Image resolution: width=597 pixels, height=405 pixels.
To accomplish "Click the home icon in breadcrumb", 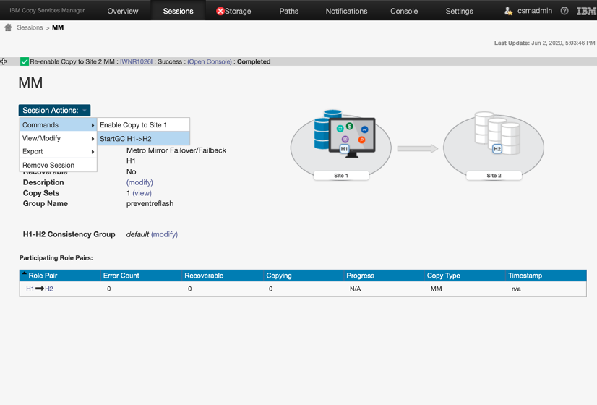I will point(8,27).
